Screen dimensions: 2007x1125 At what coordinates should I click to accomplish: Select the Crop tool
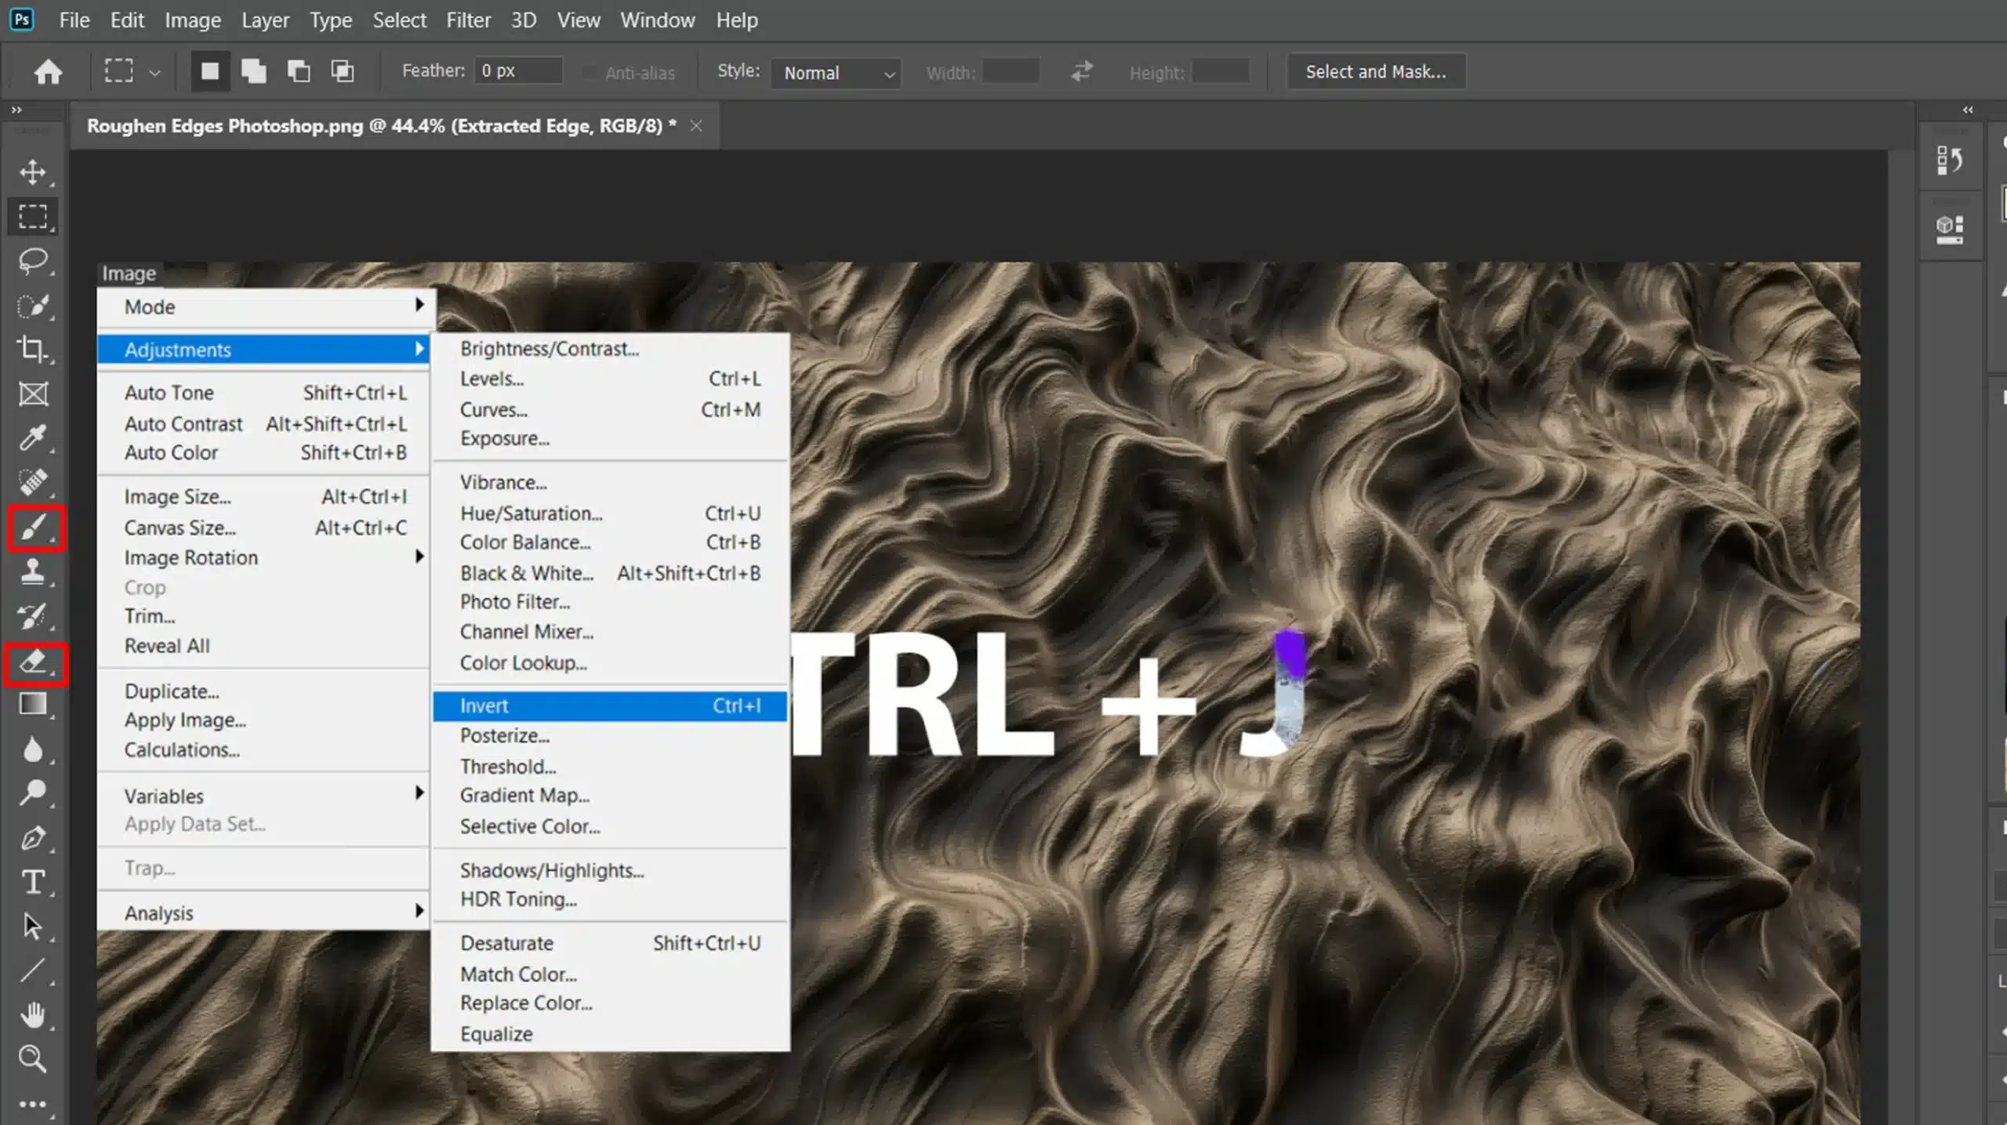tap(33, 349)
